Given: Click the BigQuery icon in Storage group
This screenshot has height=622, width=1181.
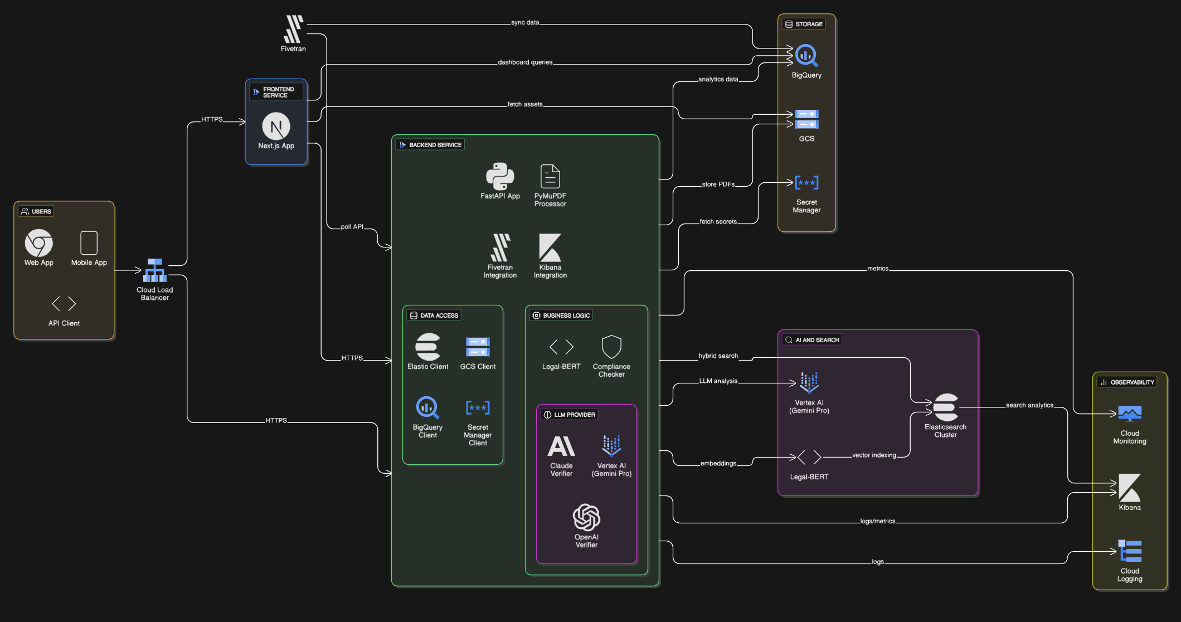Looking at the screenshot, I should tap(806, 56).
